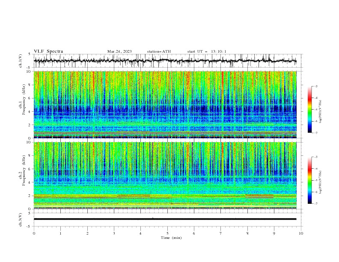Click lower colorbar 'log(PSD)(V²/Hz)' label
Viewport: 339px width, 262px height.
click(x=321, y=182)
